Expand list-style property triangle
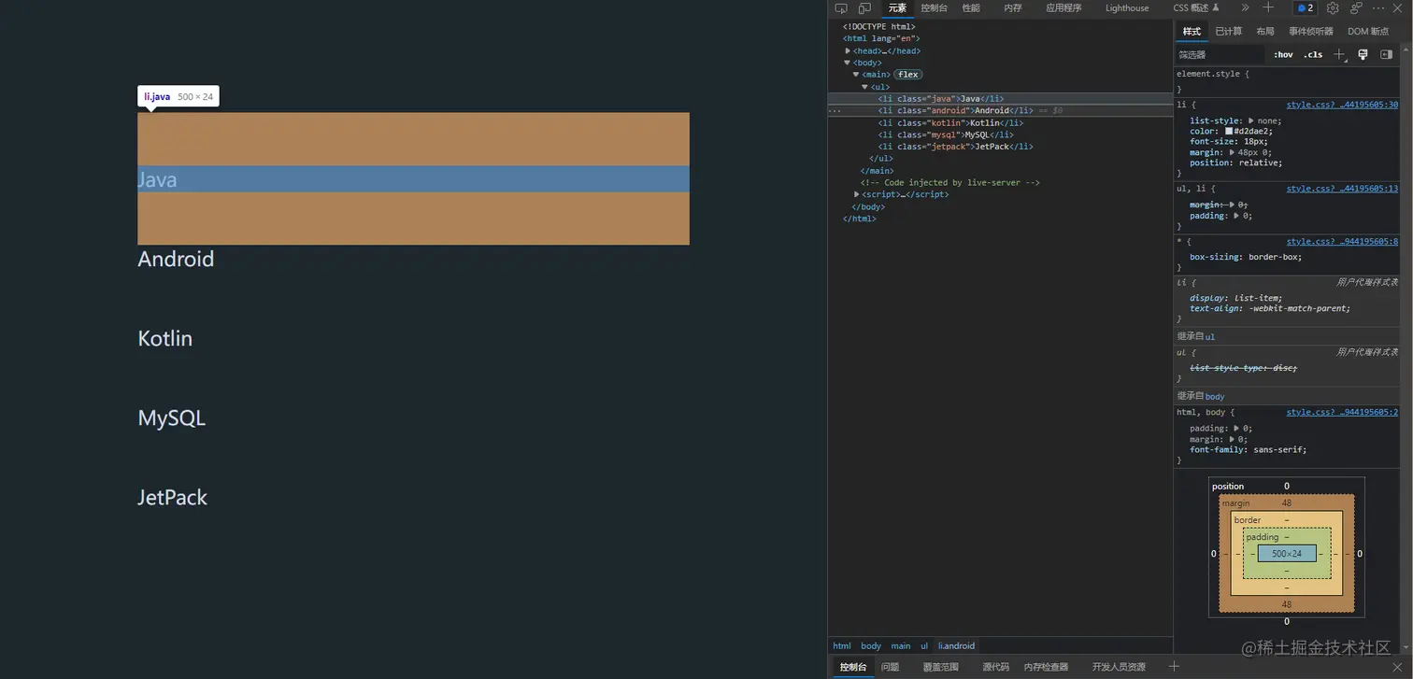 1251,120
